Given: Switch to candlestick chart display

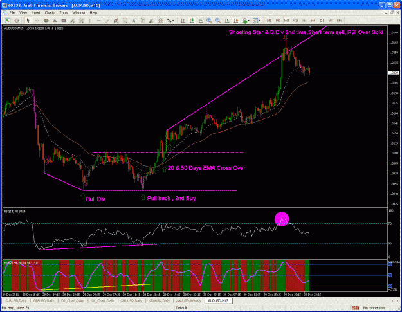Looking at the screenshot, I should pos(192,21).
